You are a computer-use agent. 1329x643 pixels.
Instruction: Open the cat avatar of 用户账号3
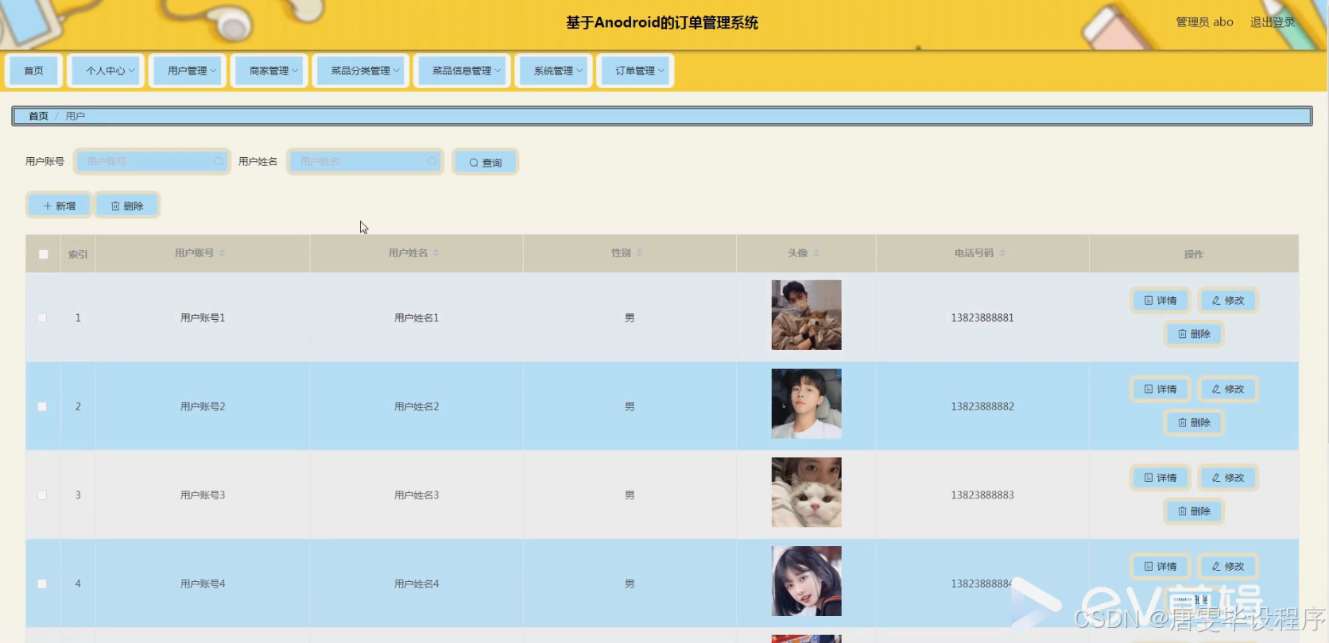coord(806,492)
